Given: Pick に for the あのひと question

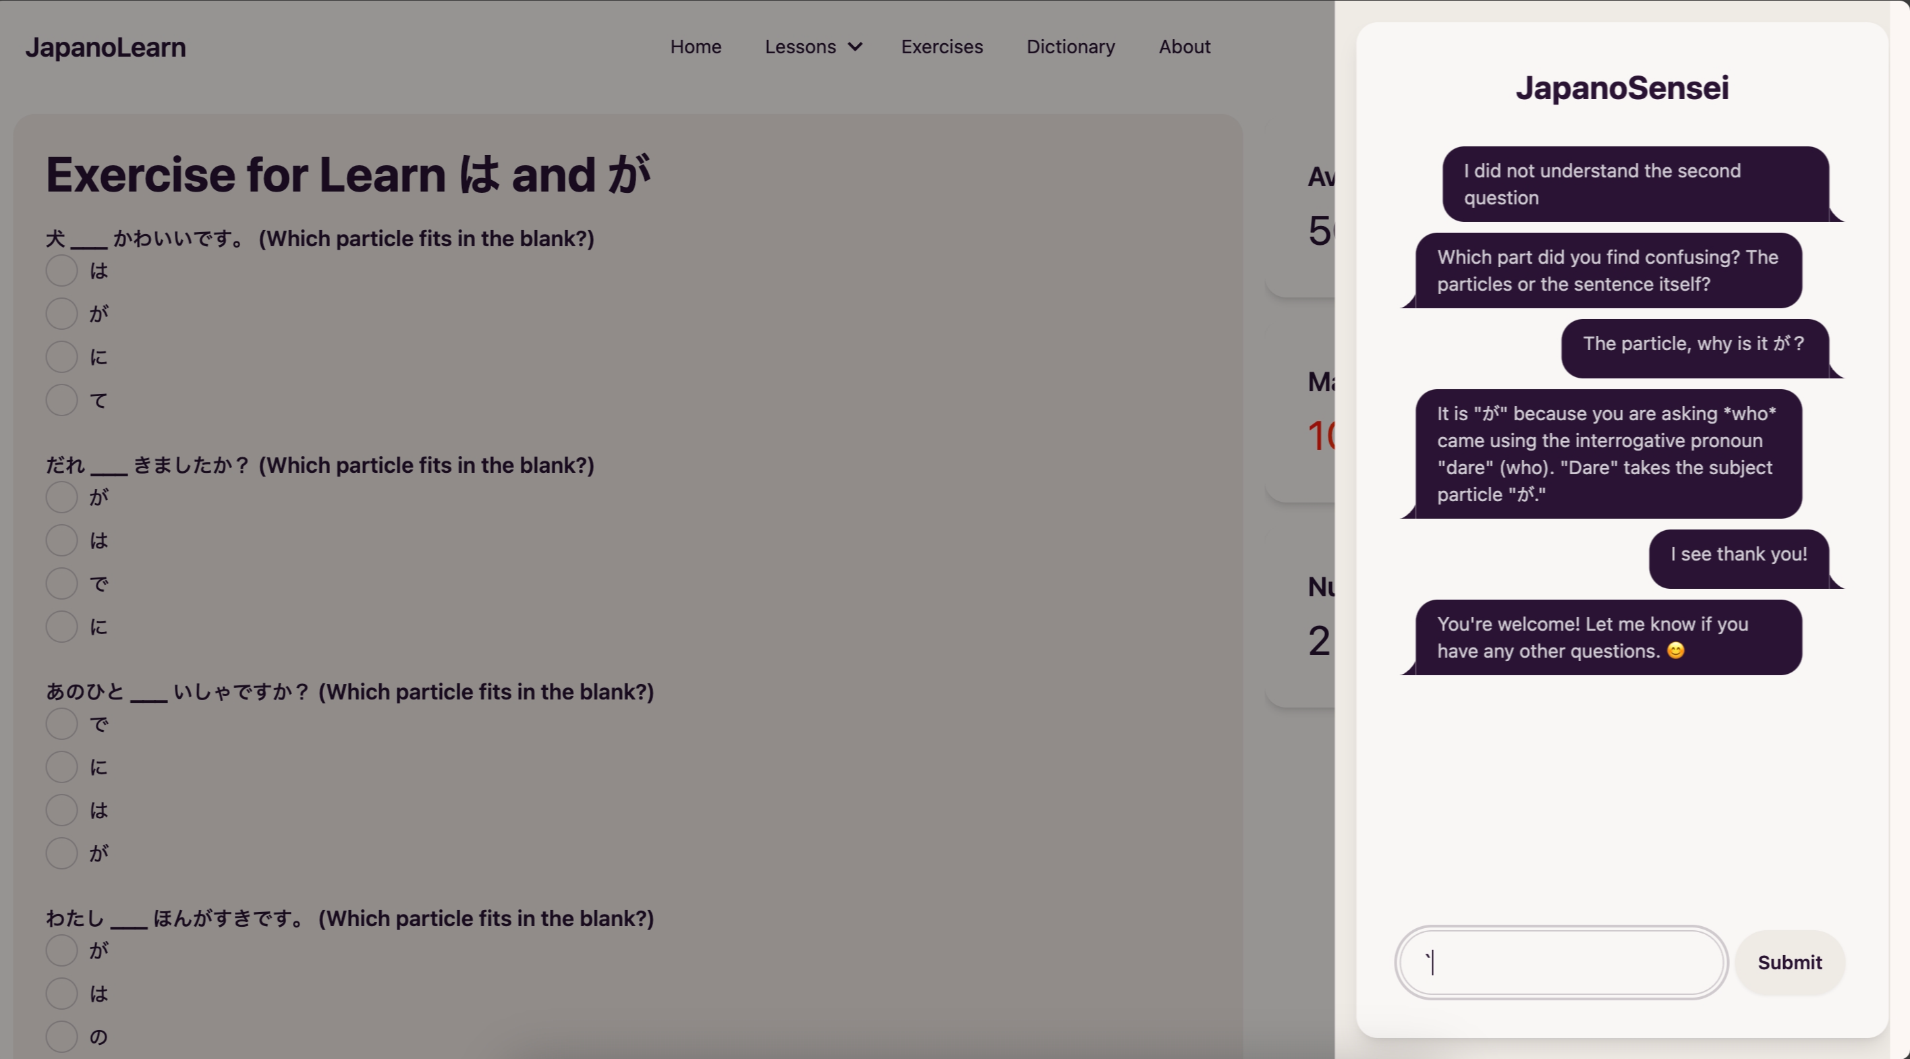Looking at the screenshot, I should [61, 767].
